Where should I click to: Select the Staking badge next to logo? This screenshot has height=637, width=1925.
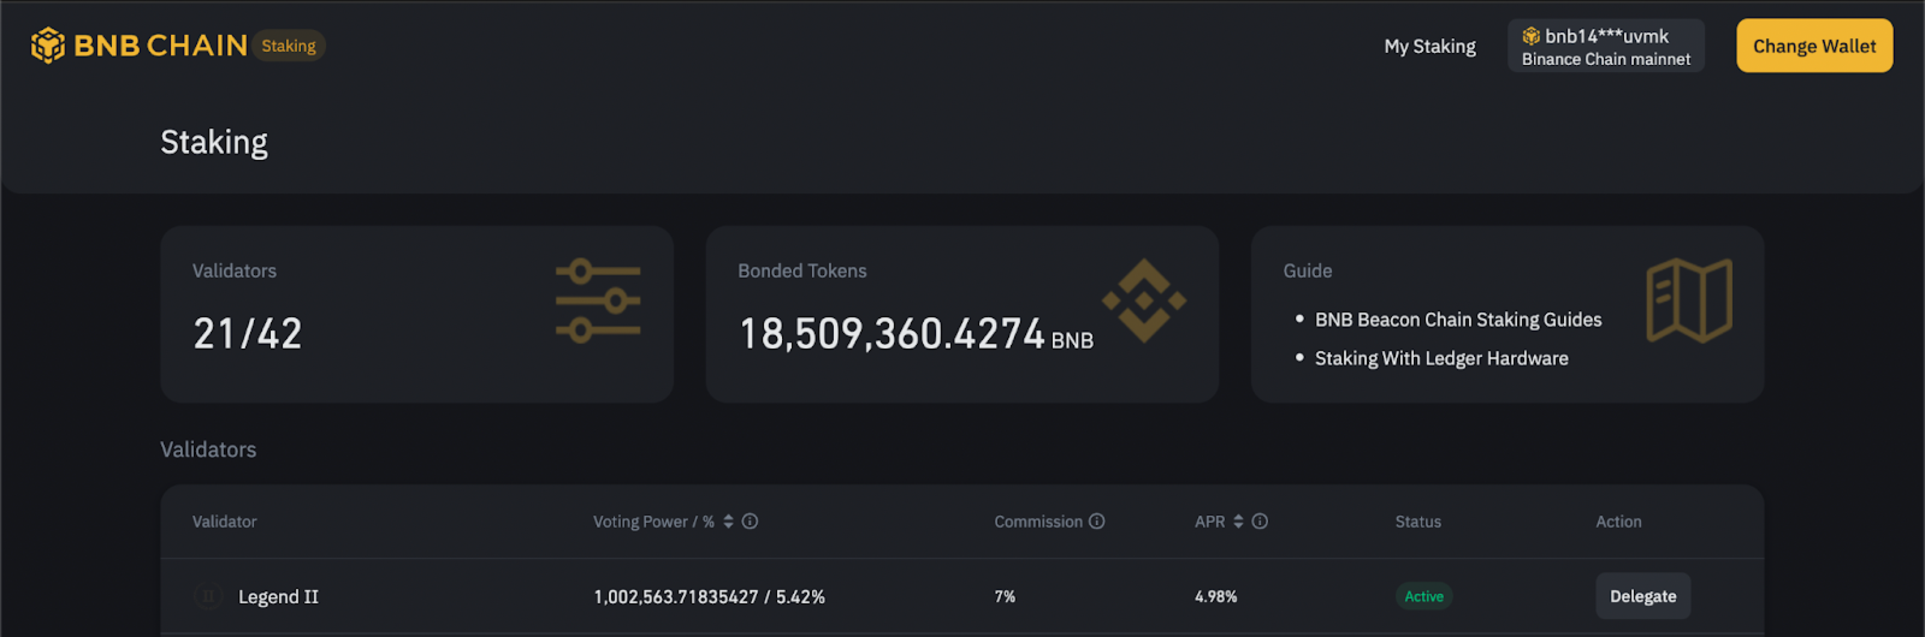click(x=289, y=46)
